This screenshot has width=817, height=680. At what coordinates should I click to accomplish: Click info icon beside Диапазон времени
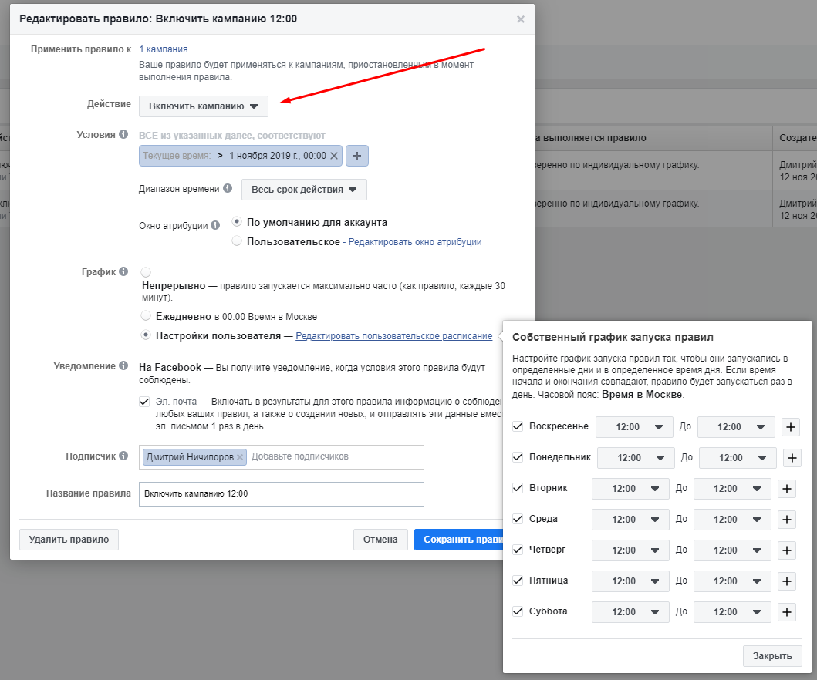tap(227, 189)
